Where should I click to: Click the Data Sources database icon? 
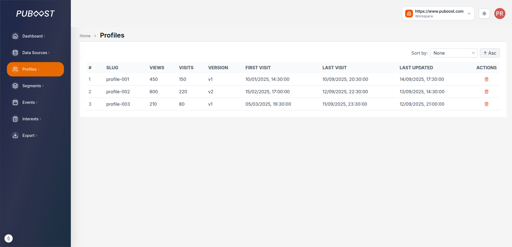15,53
